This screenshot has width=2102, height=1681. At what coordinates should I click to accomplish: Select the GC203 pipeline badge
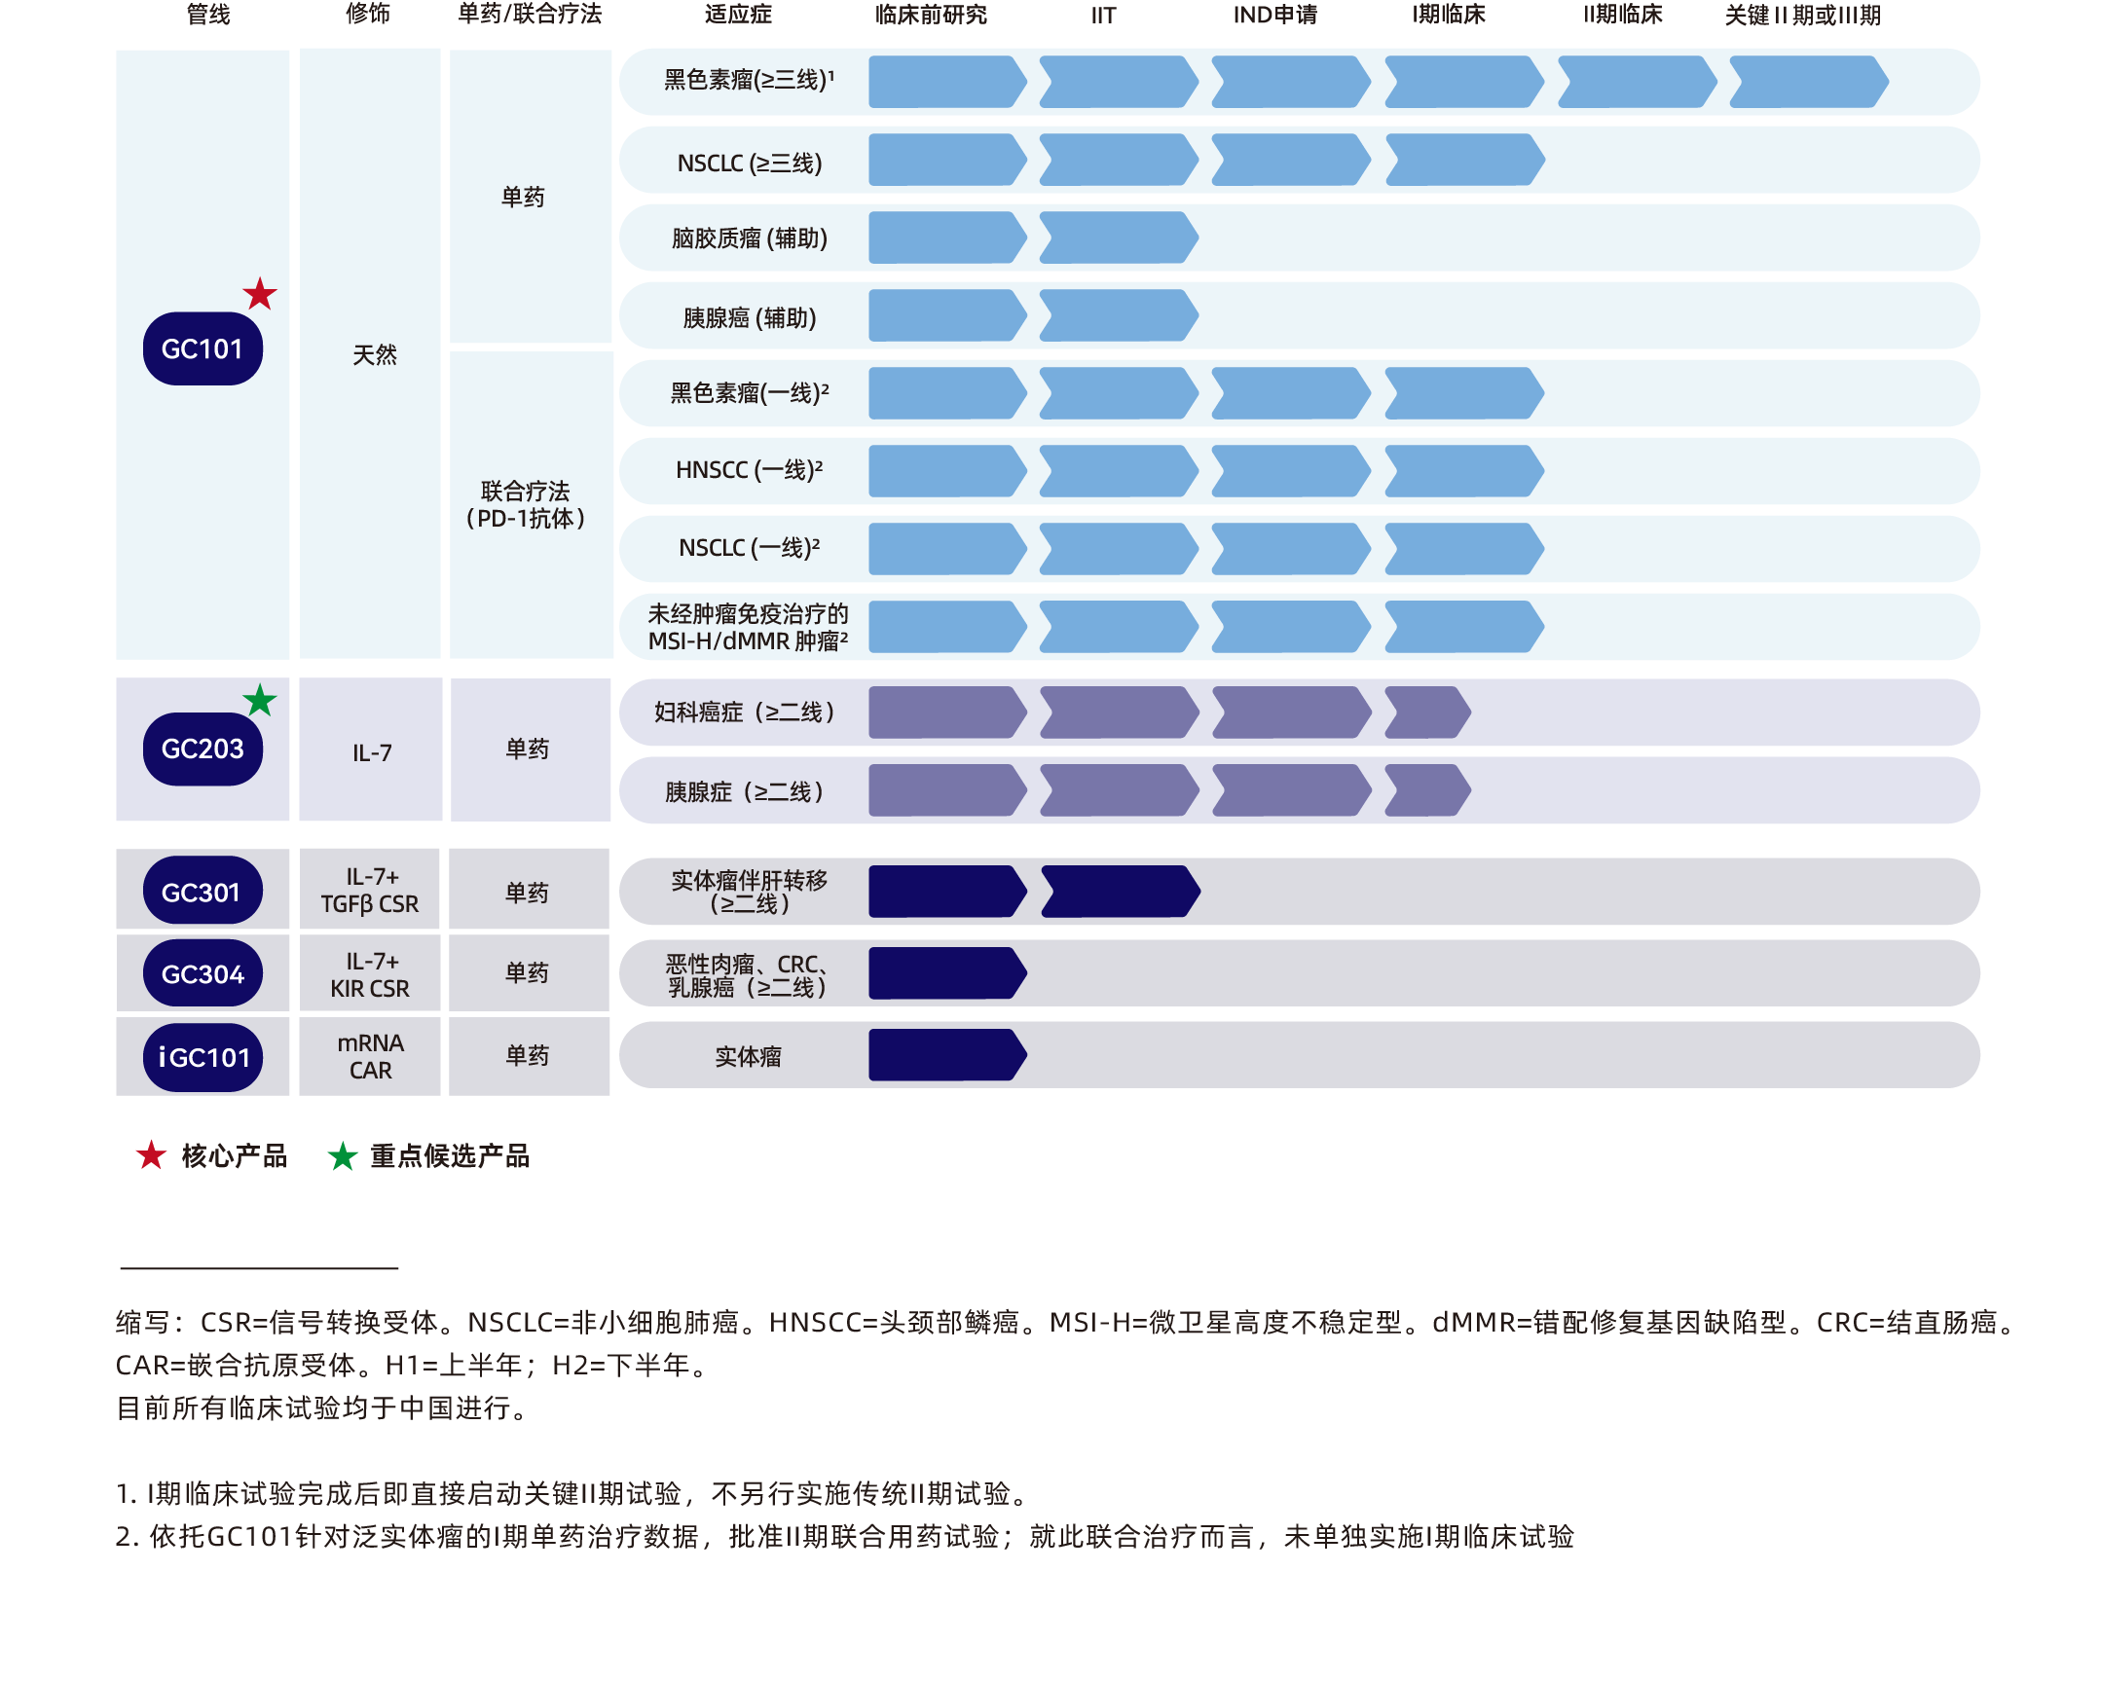click(x=203, y=749)
